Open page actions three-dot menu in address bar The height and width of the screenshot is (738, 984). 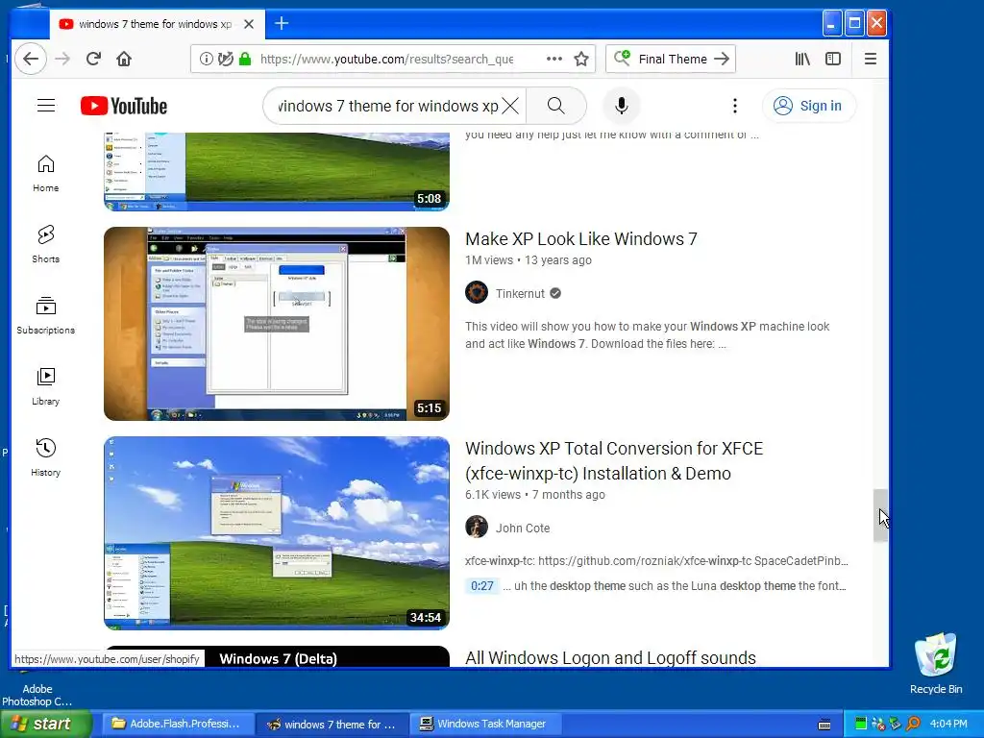tap(554, 59)
